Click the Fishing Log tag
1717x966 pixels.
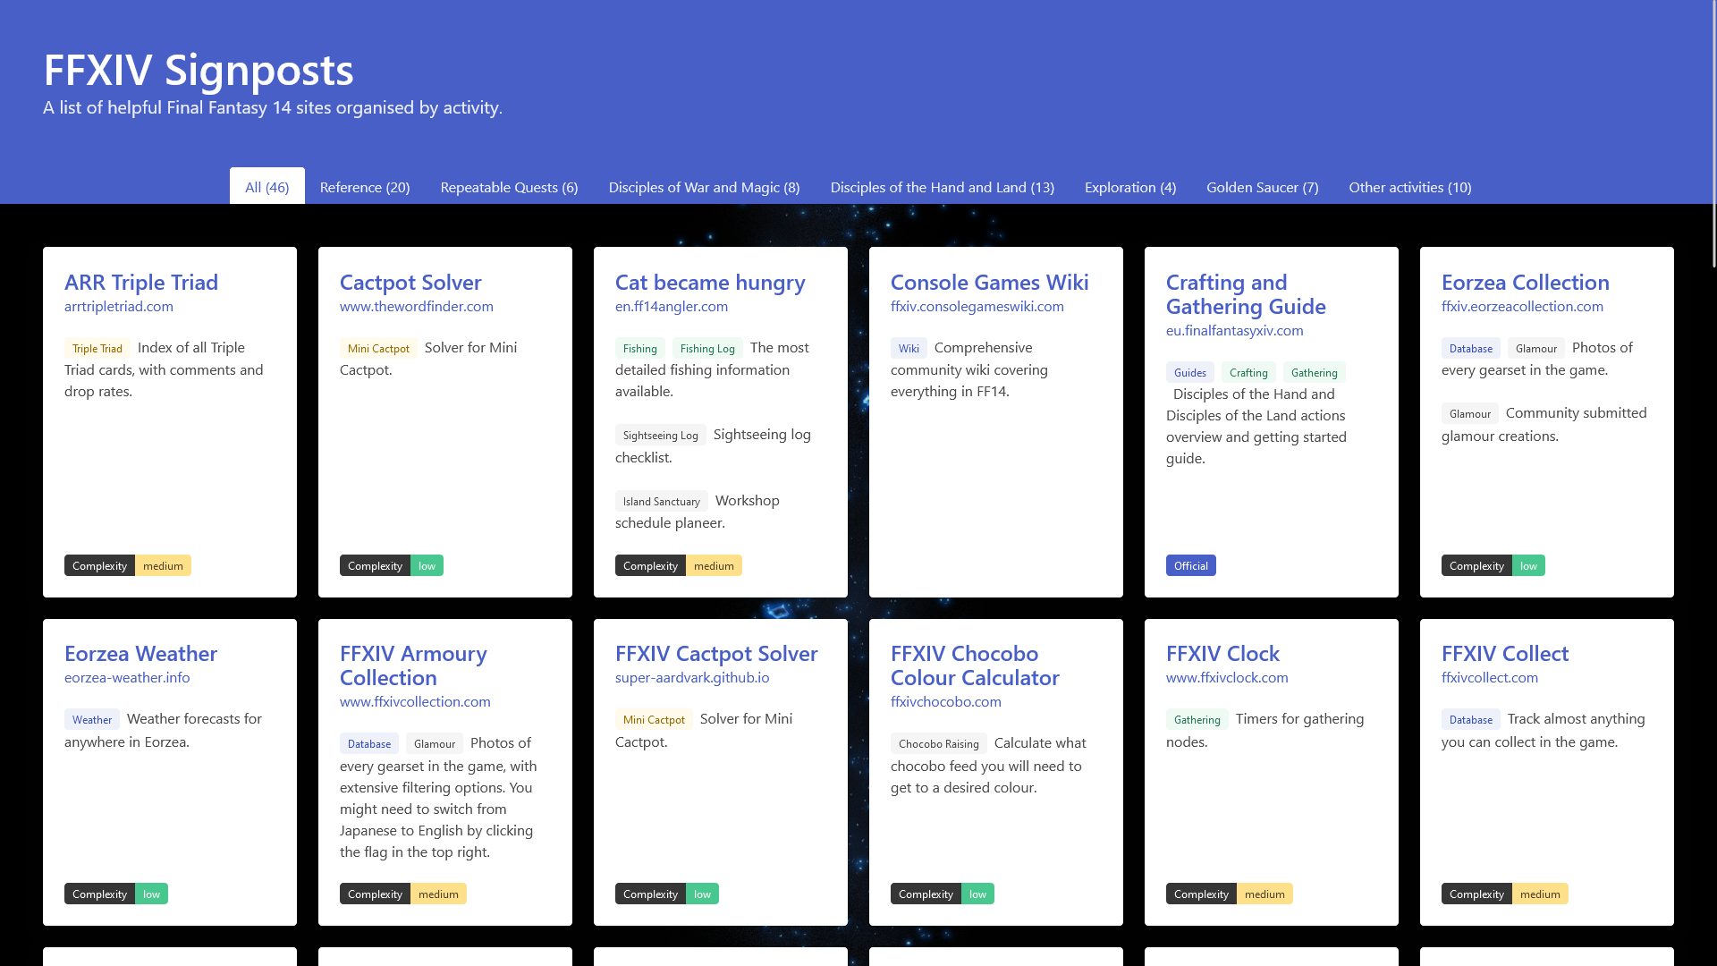(x=706, y=349)
